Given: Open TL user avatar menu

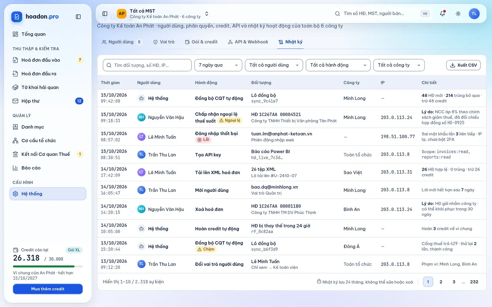Looking at the screenshot, I should (474, 14).
